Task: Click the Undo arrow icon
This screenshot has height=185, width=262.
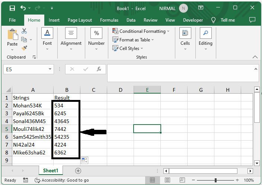Action: click(23, 8)
